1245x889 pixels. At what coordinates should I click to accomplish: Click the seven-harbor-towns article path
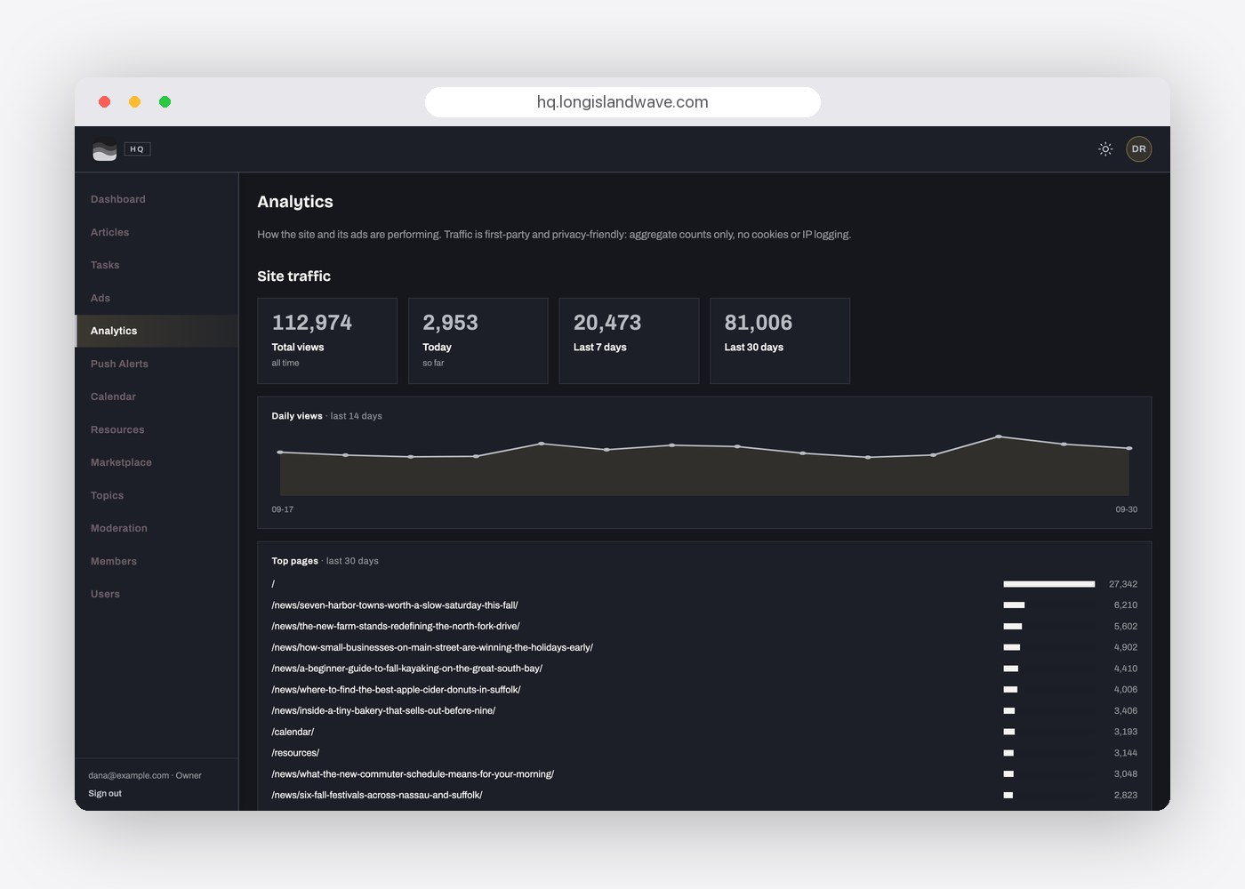point(395,605)
